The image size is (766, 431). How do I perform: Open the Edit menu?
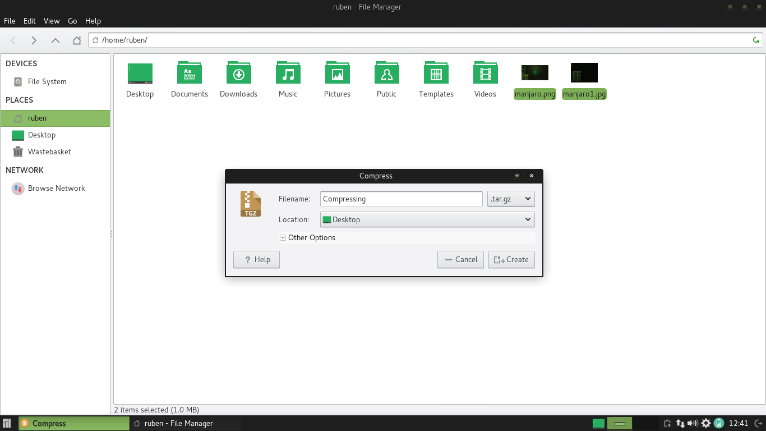click(x=30, y=21)
